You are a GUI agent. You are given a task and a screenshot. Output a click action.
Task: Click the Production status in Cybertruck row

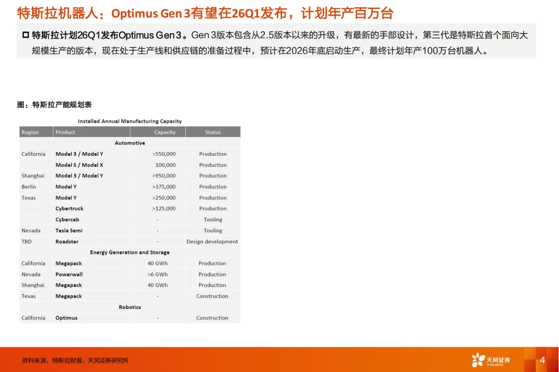(213, 209)
